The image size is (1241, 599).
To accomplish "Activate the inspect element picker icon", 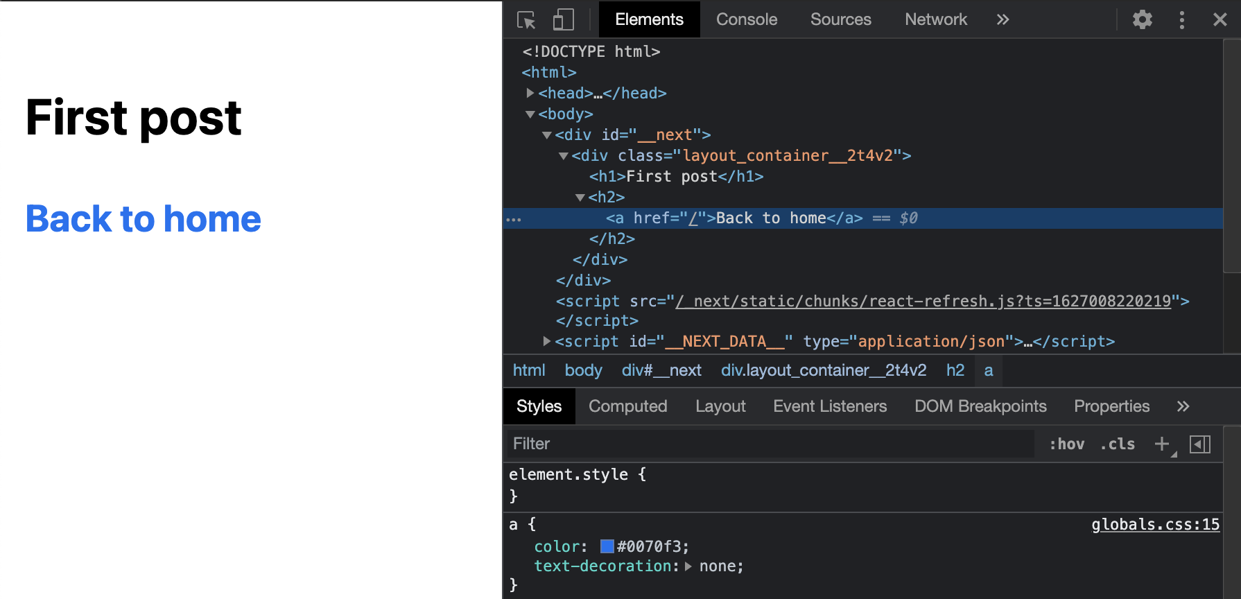I will click(526, 19).
